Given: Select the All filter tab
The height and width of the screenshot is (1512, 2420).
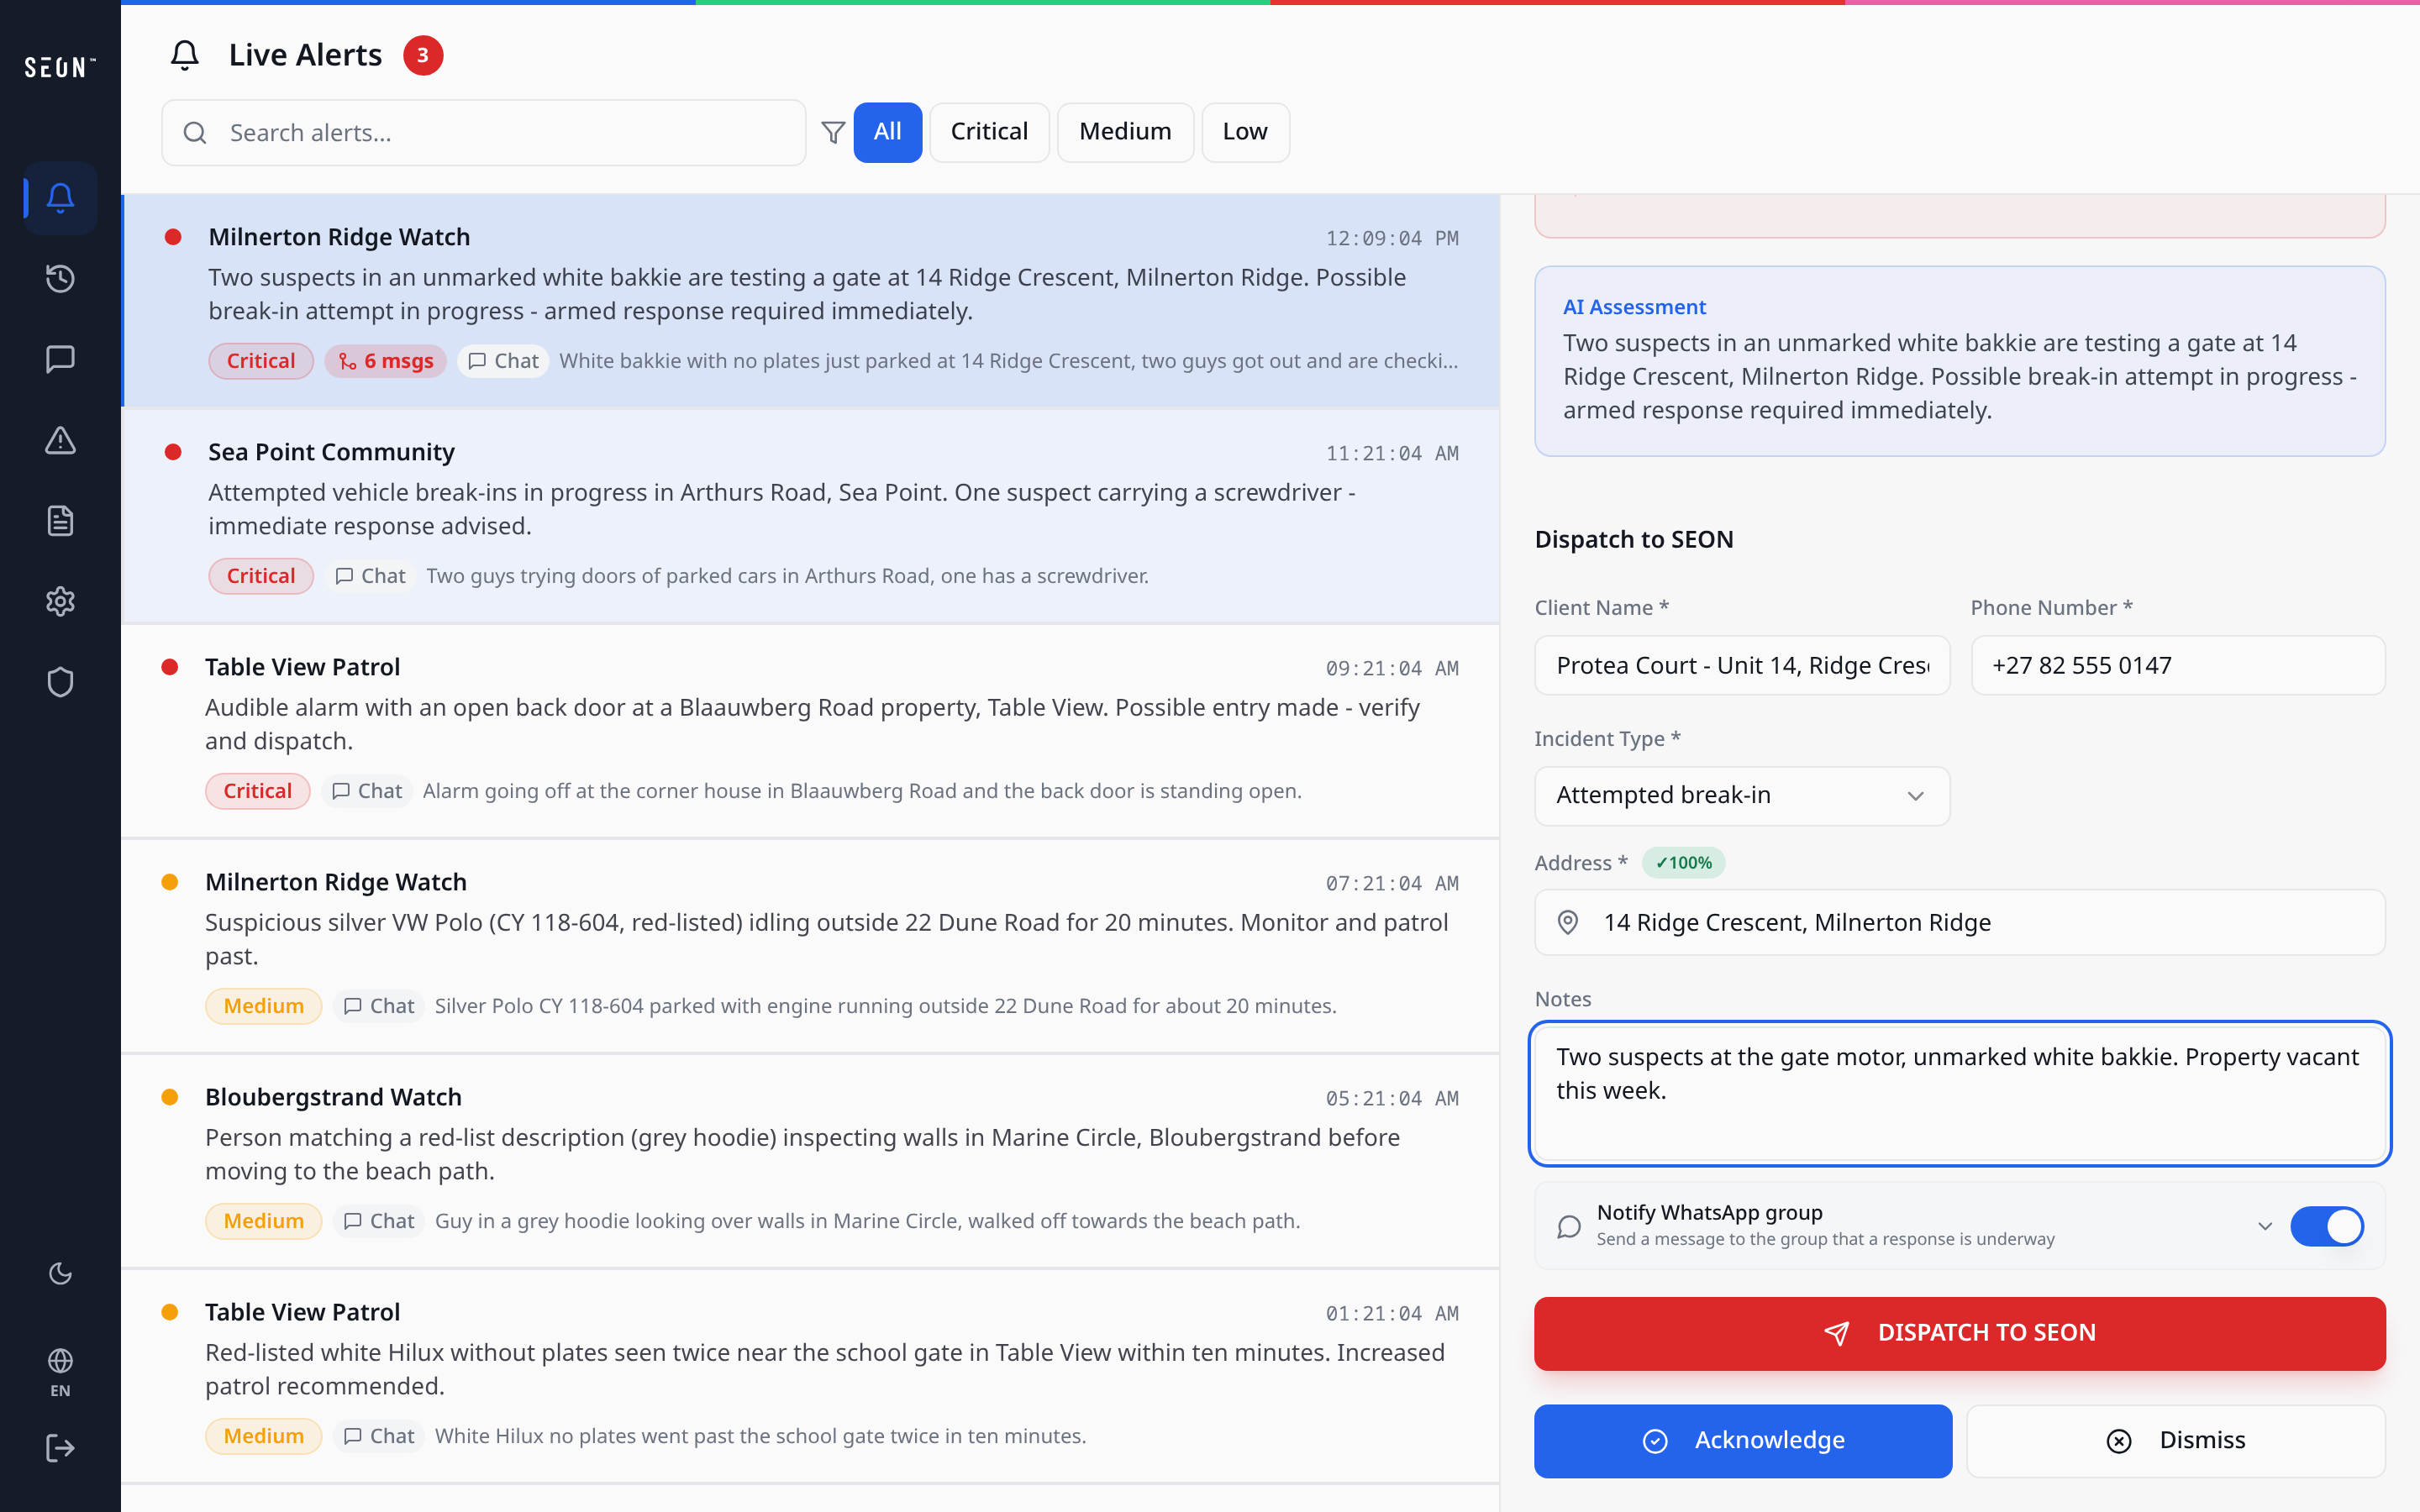Looking at the screenshot, I should [888, 132].
